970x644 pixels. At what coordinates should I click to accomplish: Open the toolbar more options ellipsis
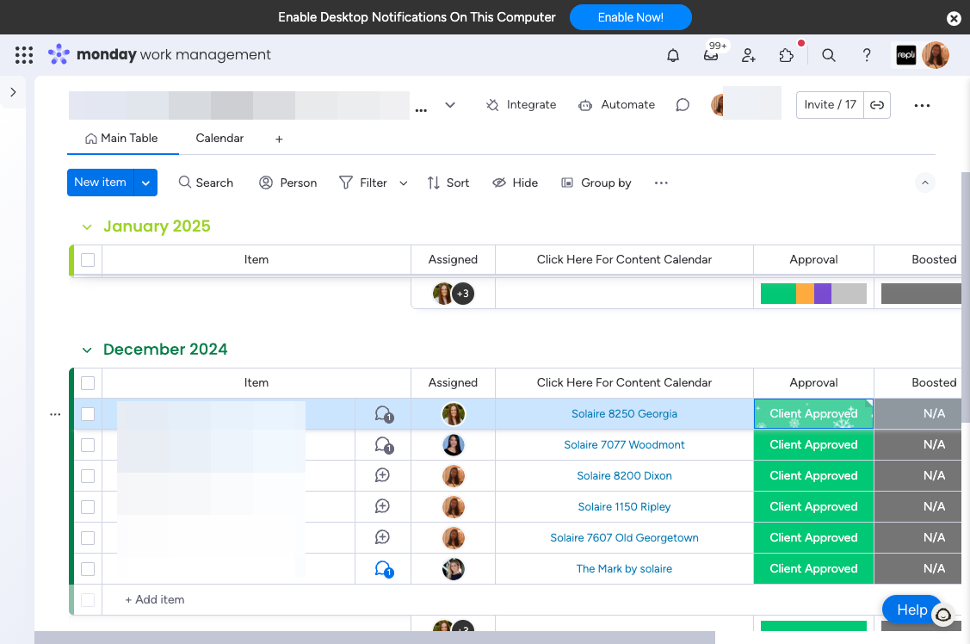[661, 183]
